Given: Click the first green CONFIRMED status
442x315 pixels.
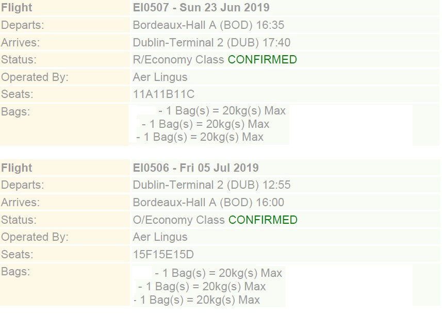Looking at the screenshot, I should [x=262, y=60].
